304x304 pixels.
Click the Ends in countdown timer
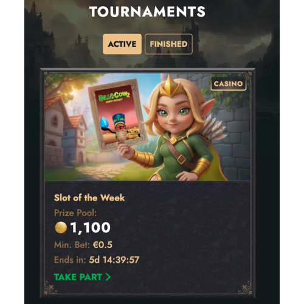point(114,260)
